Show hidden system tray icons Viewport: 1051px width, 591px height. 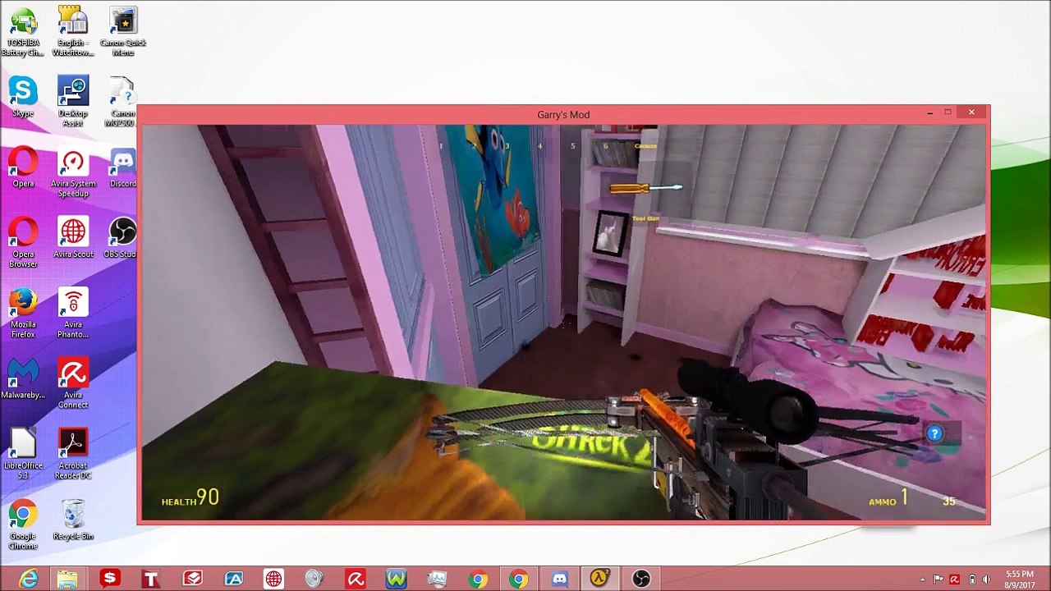pyautogui.click(x=922, y=580)
